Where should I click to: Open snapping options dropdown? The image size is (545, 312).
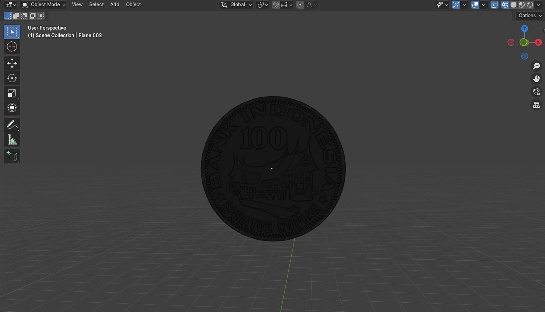click(x=287, y=4)
